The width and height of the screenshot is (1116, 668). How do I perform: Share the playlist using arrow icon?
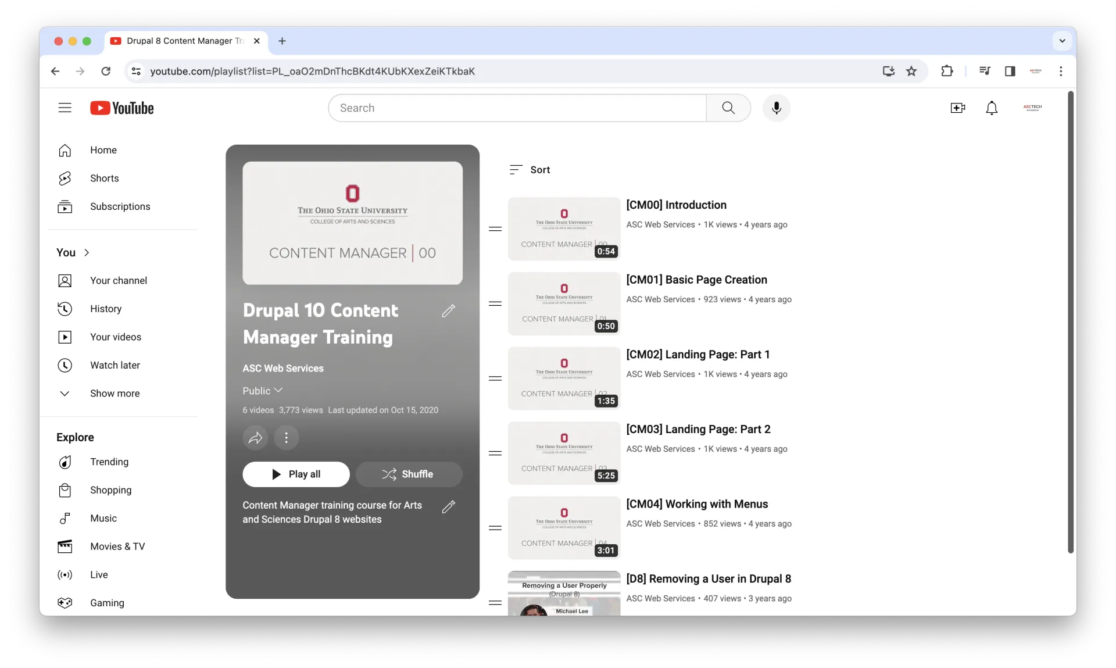[255, 438]
